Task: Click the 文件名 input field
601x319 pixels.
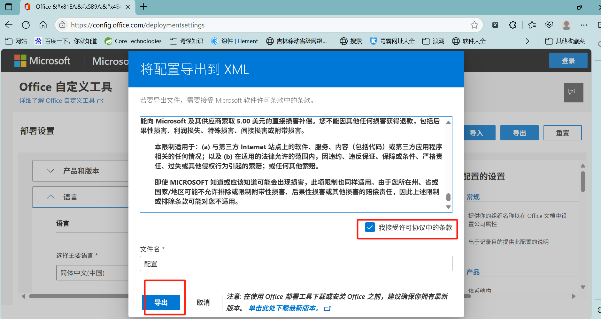Action: tap(296, 263)
